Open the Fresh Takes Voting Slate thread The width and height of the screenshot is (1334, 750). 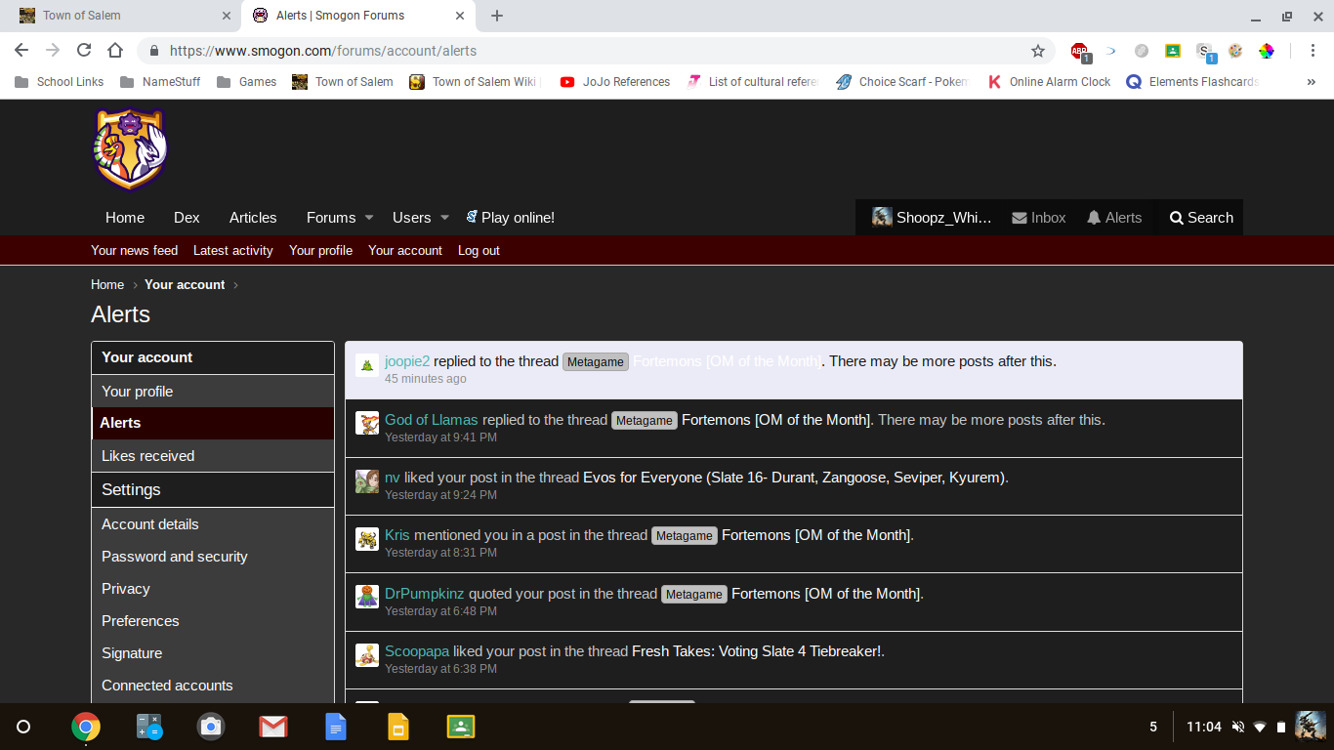tap(757, 651)
